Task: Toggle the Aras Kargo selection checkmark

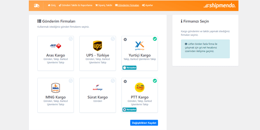Action: (x=71, y=39)
